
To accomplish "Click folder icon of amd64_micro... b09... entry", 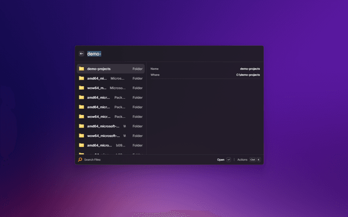I will [81, 145].
